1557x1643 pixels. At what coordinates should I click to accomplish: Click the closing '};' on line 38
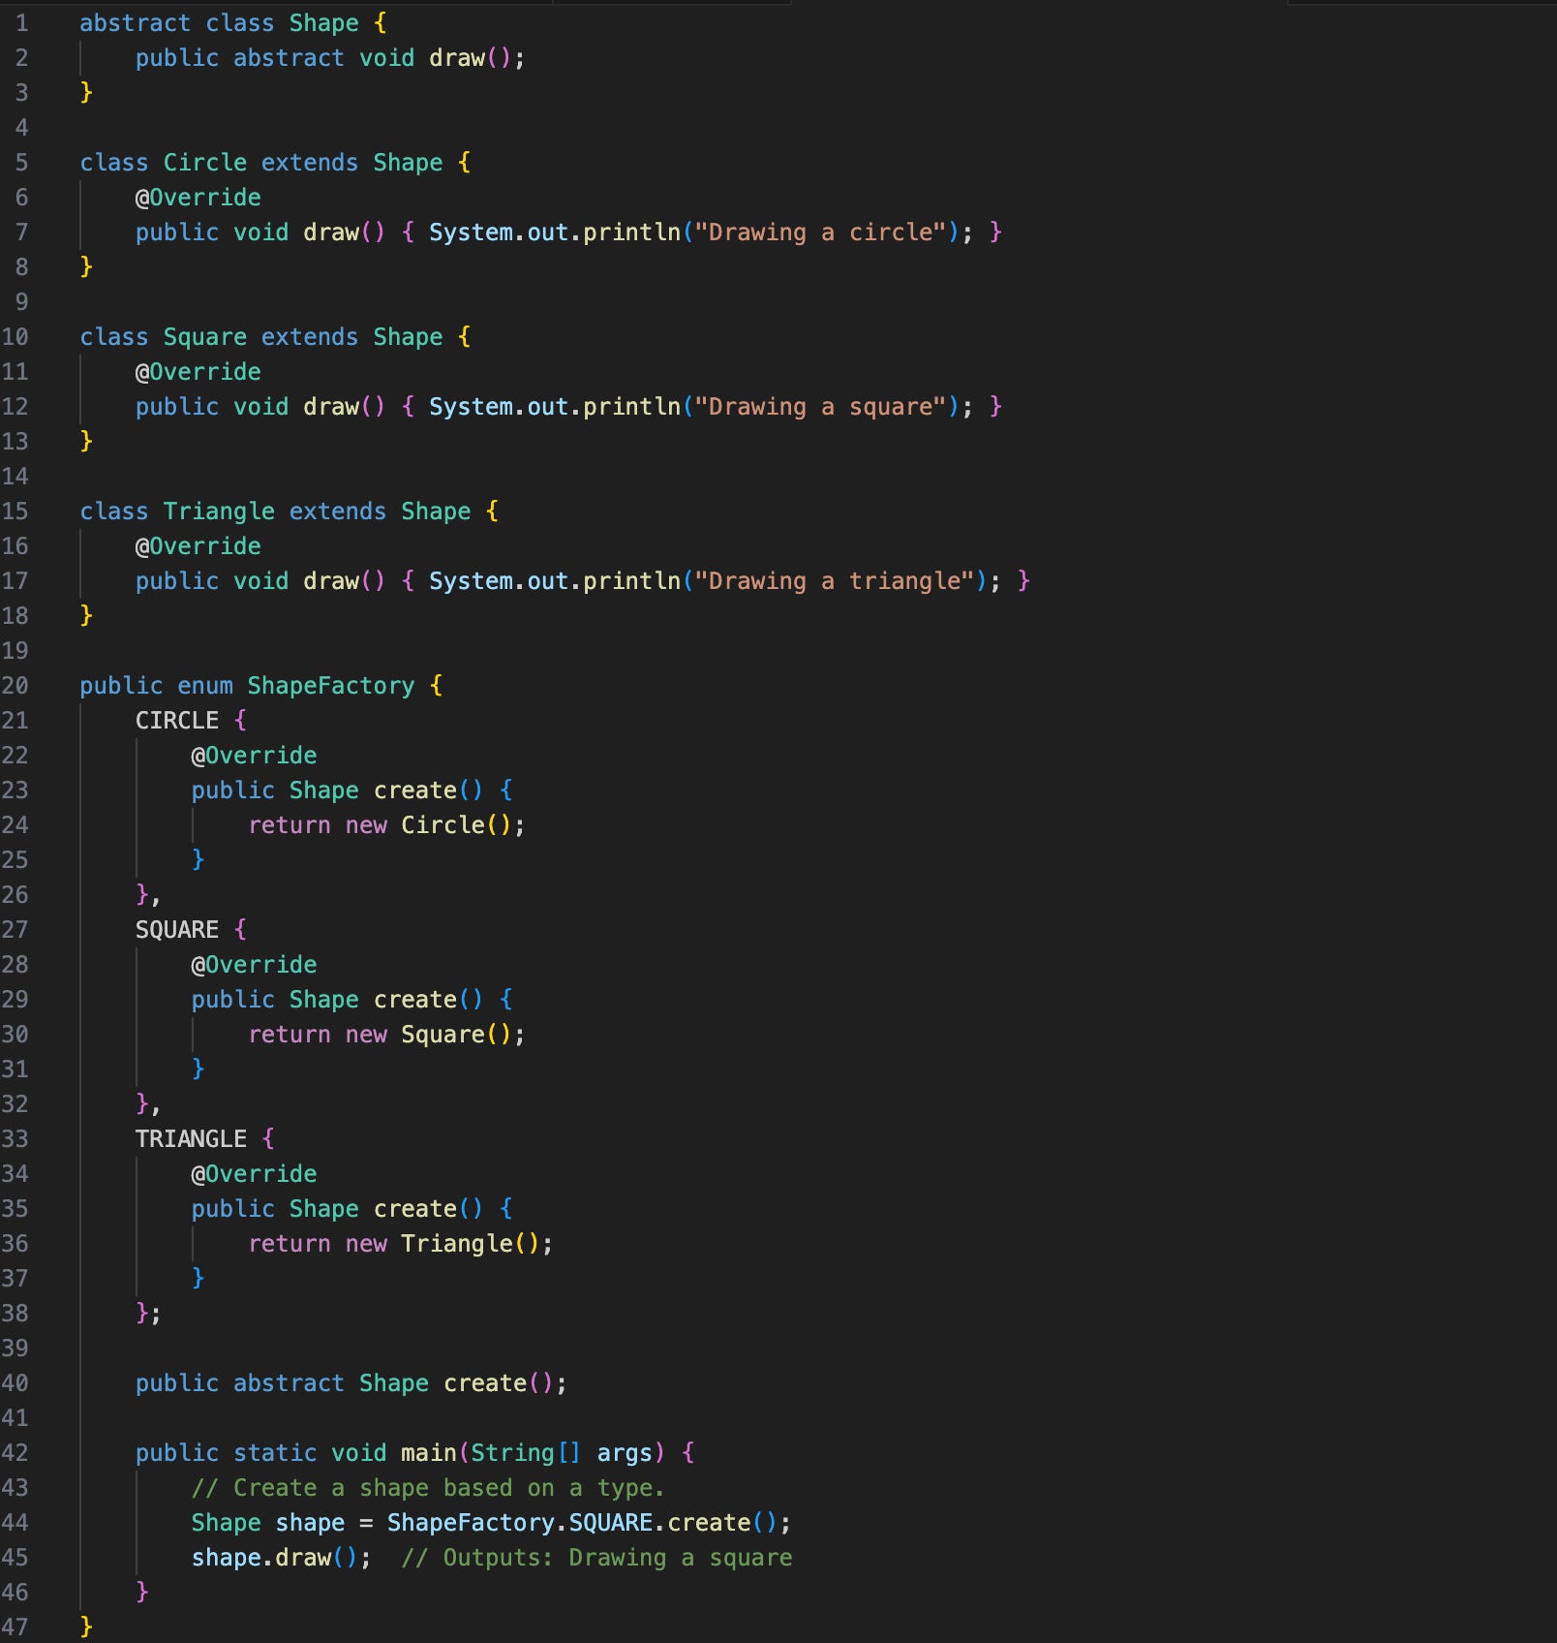[148, 1314]
